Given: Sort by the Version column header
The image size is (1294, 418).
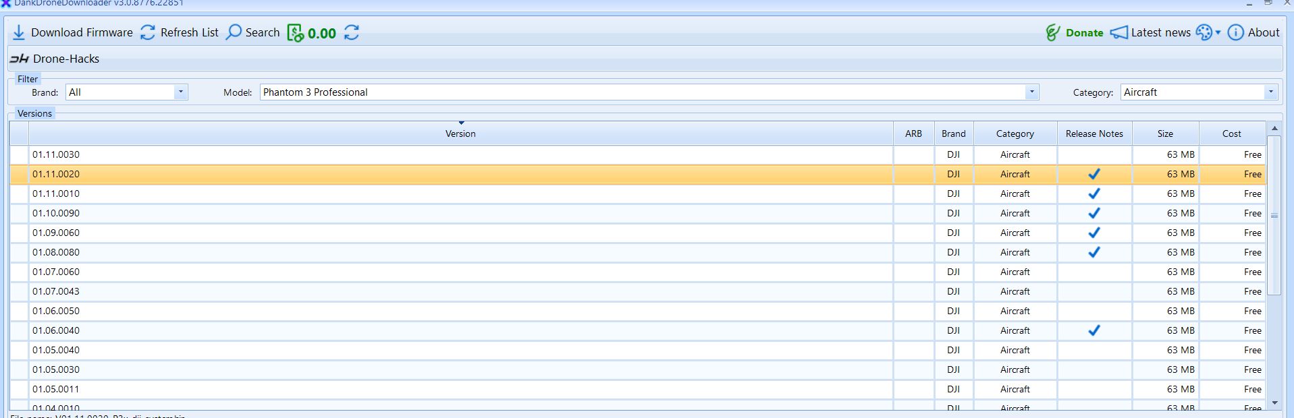Looking at the screenshot, I should click(460, 133).
